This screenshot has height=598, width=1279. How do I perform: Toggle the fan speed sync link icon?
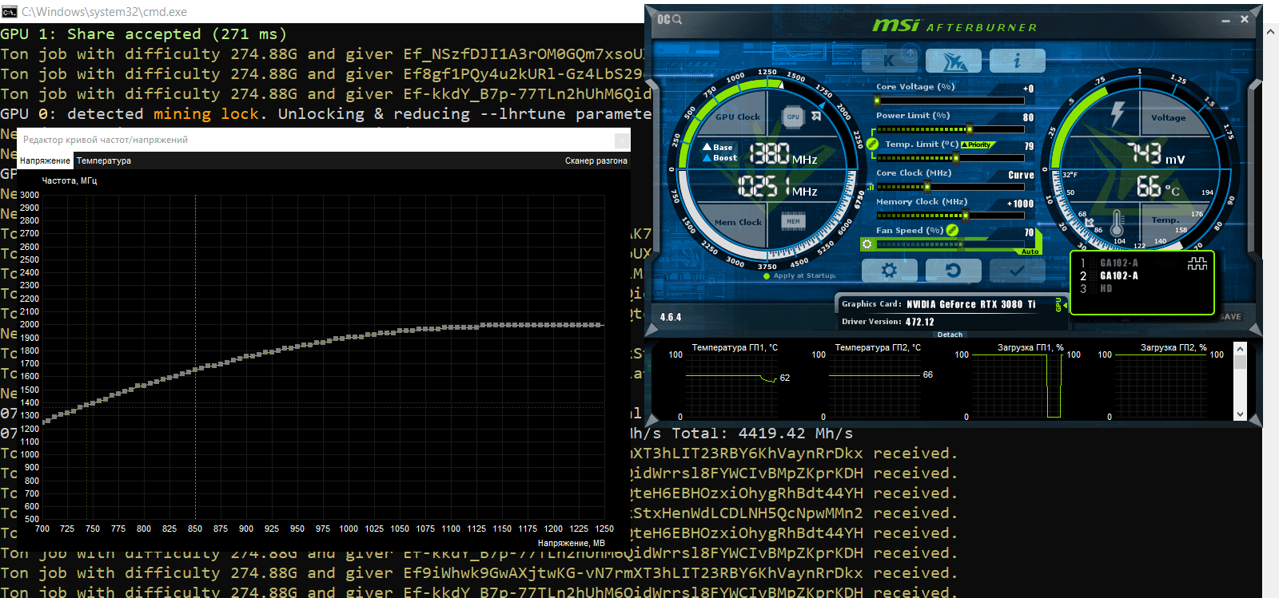(952, 231)
